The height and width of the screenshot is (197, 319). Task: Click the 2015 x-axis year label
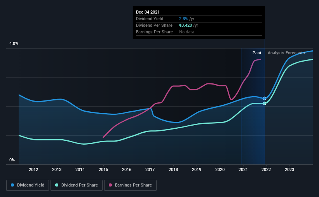(103, 169)
